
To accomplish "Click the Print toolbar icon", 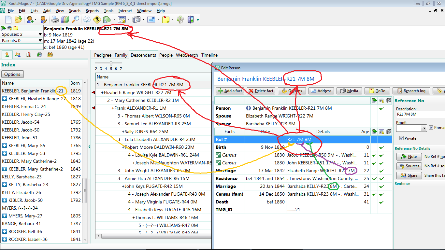I will pyautogui.click(x=55, y=20).
